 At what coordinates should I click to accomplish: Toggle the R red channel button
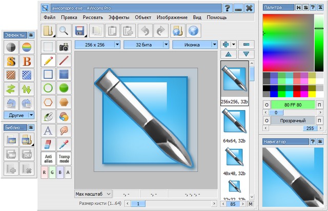click(45, 173)
